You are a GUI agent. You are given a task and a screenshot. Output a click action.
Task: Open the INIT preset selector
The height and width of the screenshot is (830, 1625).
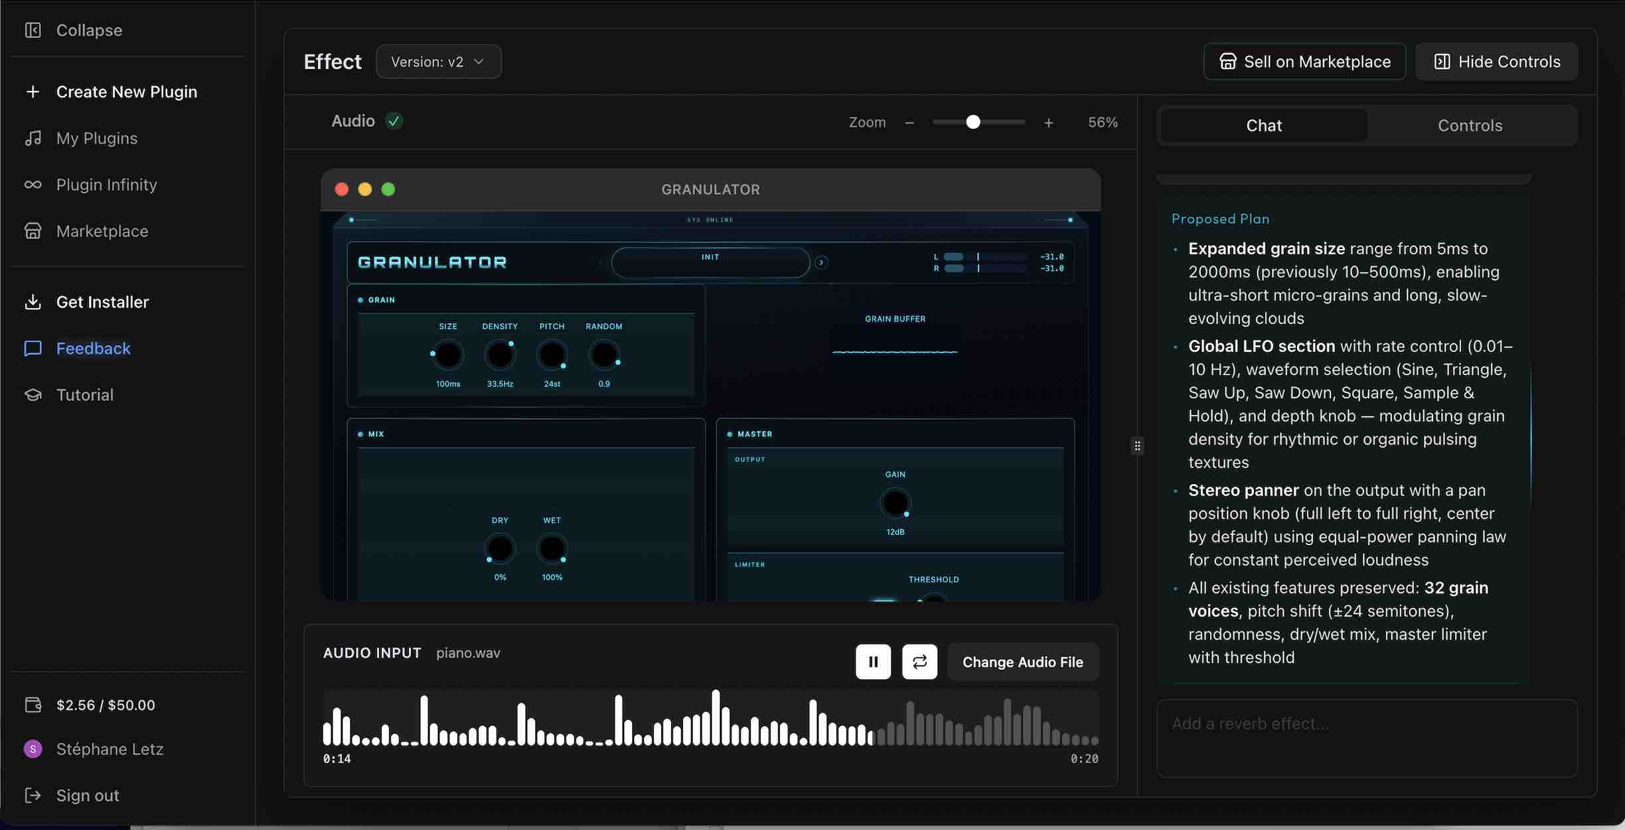point(710,262)
